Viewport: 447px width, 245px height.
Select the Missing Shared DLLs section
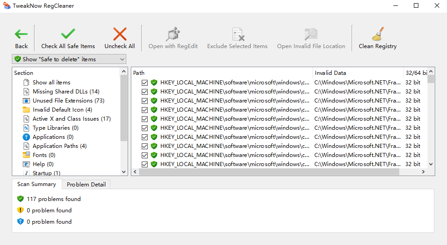(x=66, y=92)
